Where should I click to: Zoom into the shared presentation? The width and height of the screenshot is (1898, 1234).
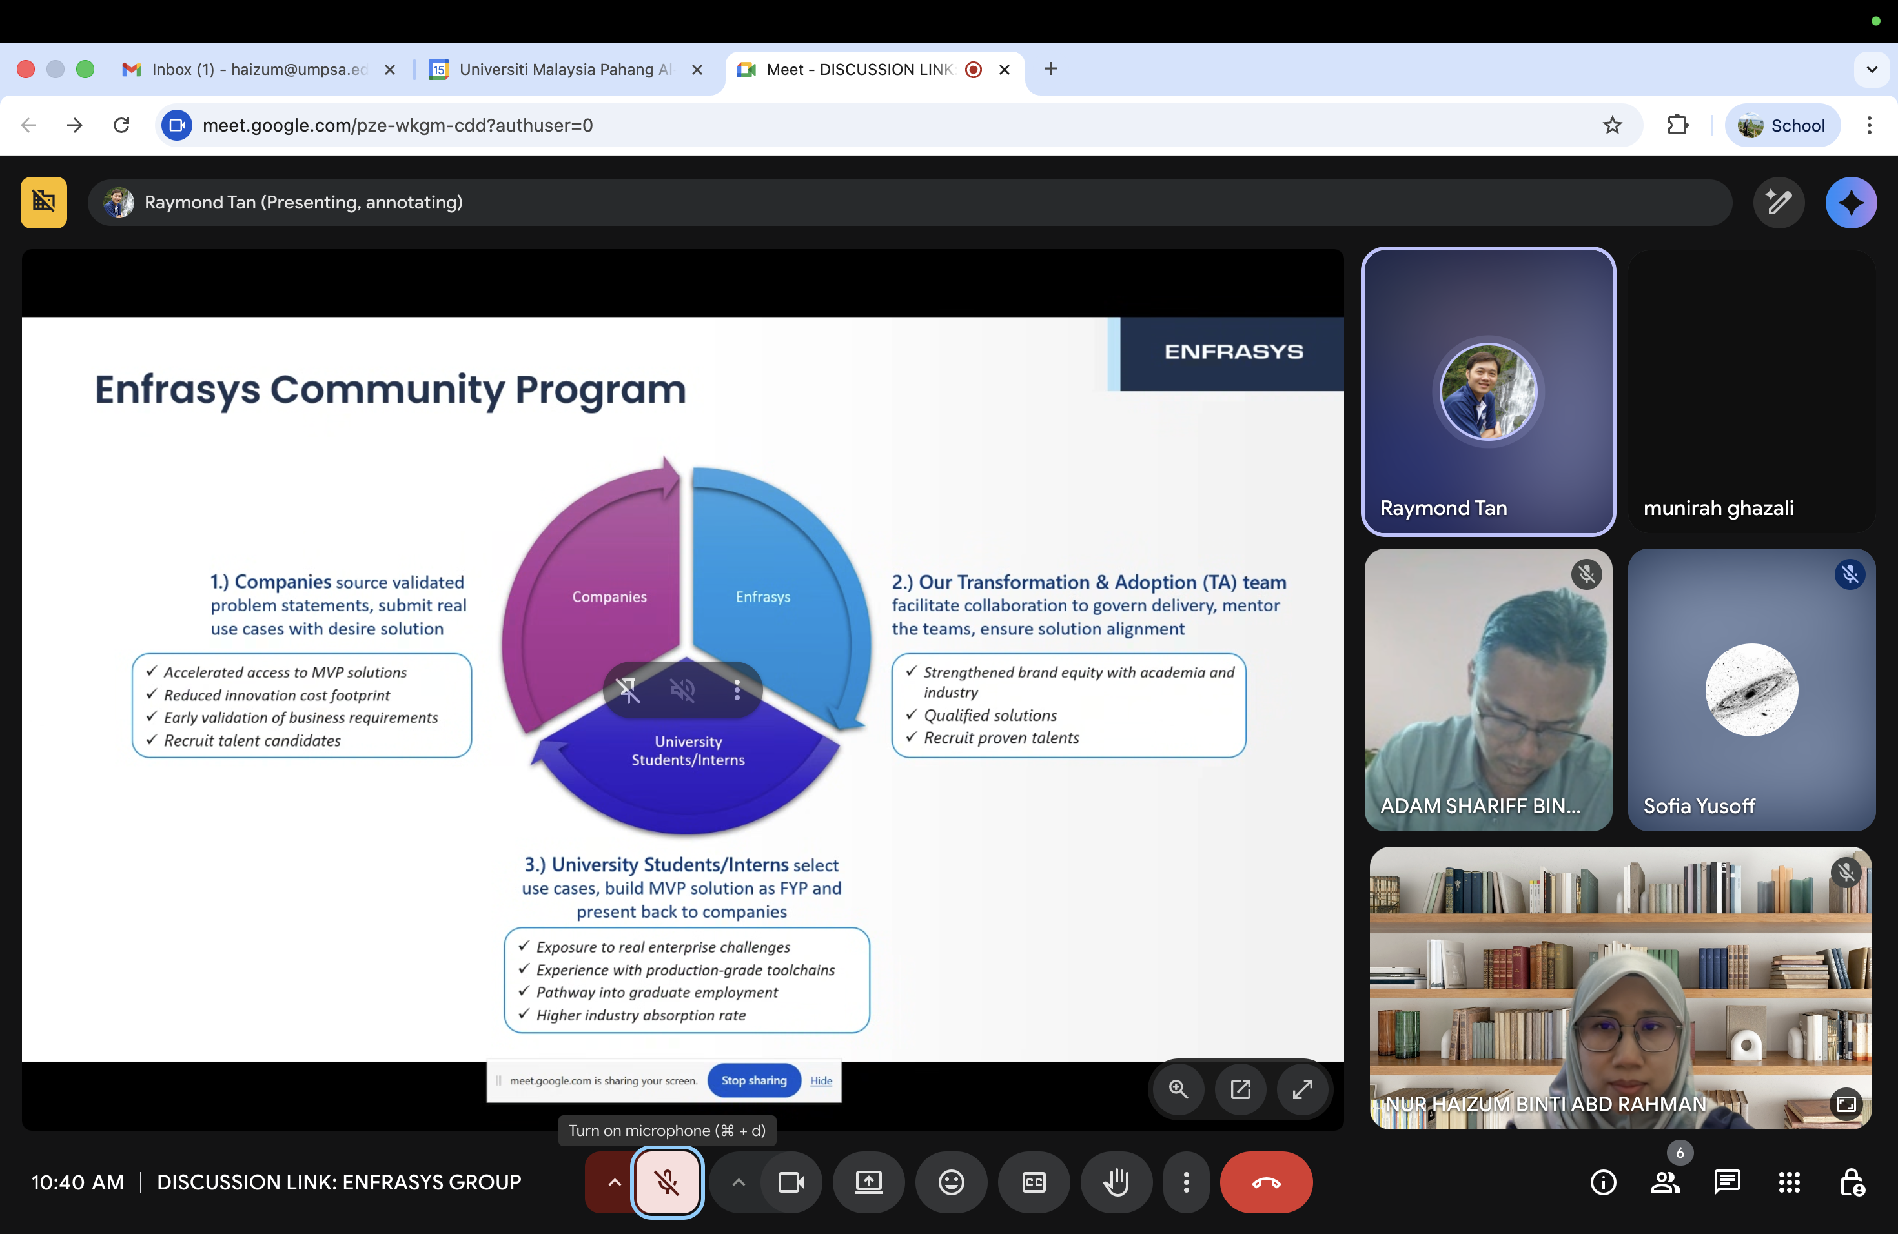[1178, 1089]
